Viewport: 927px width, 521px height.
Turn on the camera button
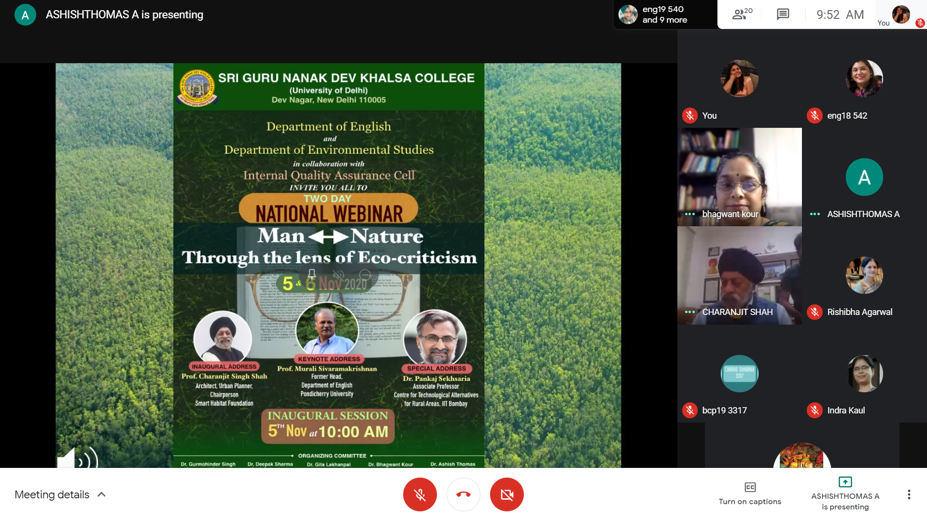(x=506, y=494)
